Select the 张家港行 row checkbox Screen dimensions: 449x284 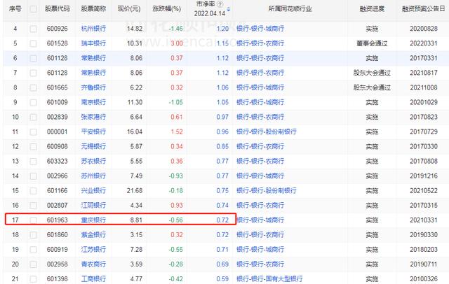pos(33,117)
